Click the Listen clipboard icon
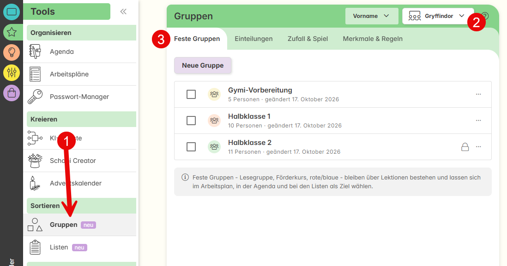This screenshot has height=266, width=507. click(35, 247)
